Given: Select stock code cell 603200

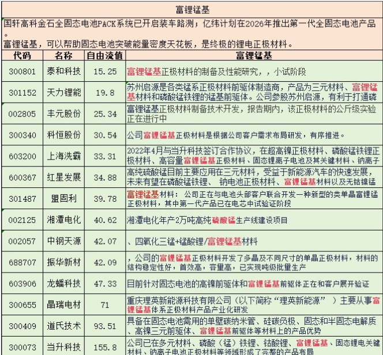Looking at the screenshot, I should 22,156.
